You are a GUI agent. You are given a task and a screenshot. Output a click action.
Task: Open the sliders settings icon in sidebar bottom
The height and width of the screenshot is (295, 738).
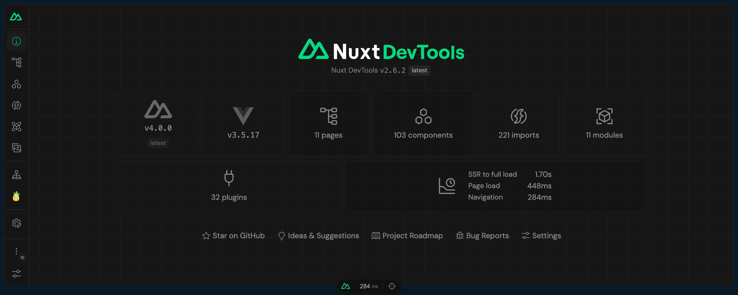click(16, 273)
